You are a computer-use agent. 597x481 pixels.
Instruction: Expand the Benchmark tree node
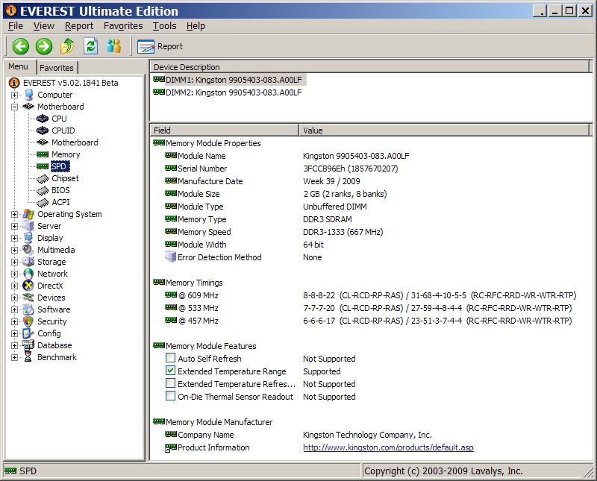14,357
